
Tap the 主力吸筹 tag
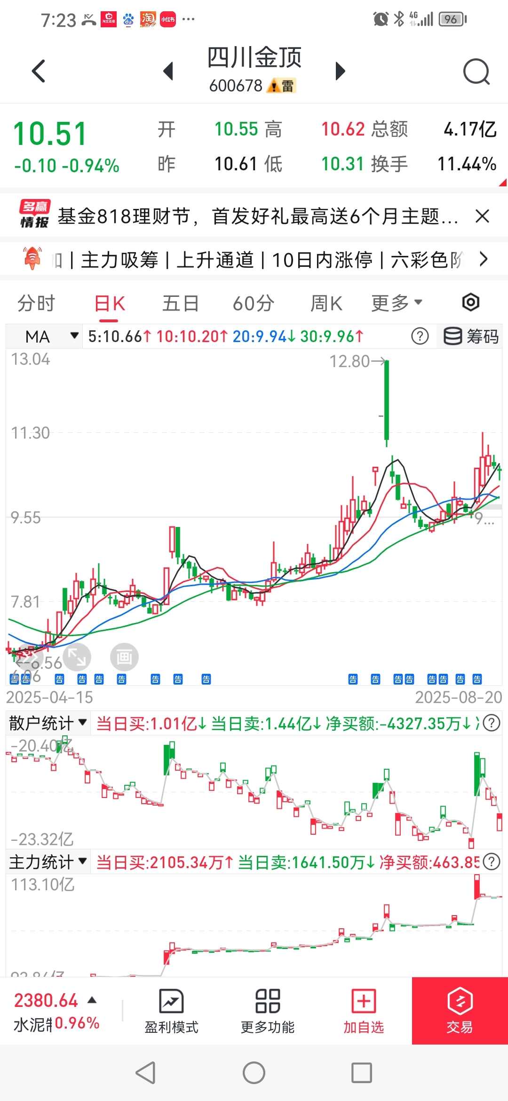point(119,260)
